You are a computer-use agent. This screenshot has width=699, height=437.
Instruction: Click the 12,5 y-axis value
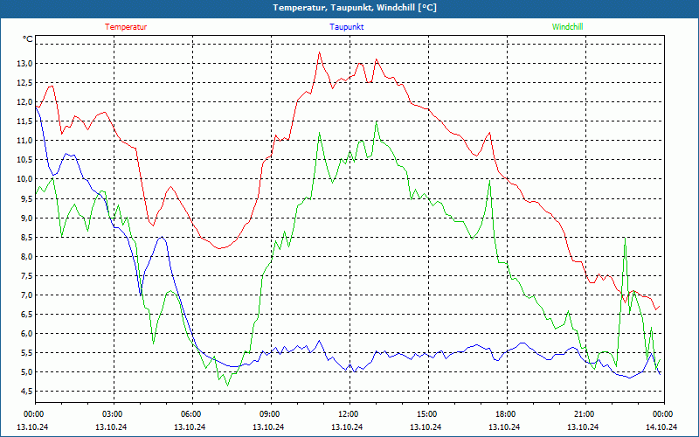(24, 82)
